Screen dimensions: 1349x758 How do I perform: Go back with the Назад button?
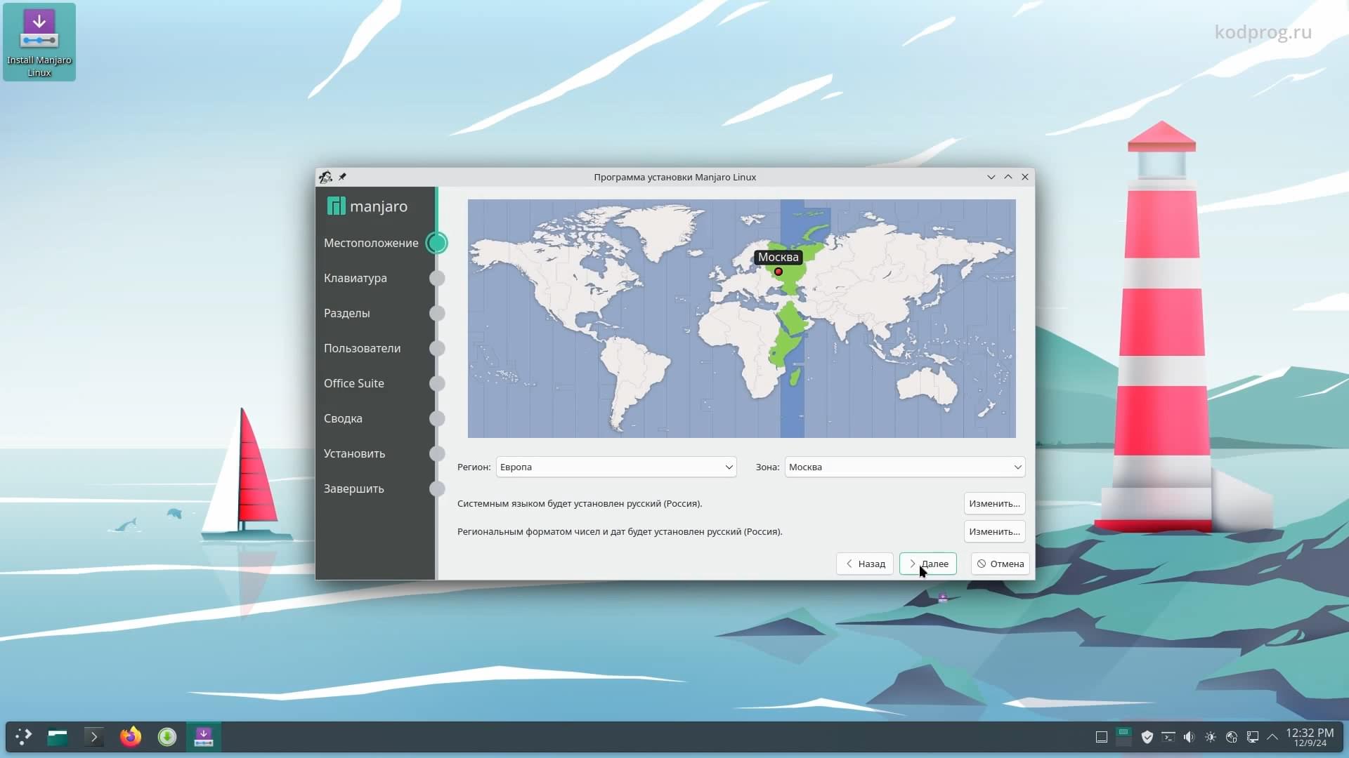click(865, 564)
